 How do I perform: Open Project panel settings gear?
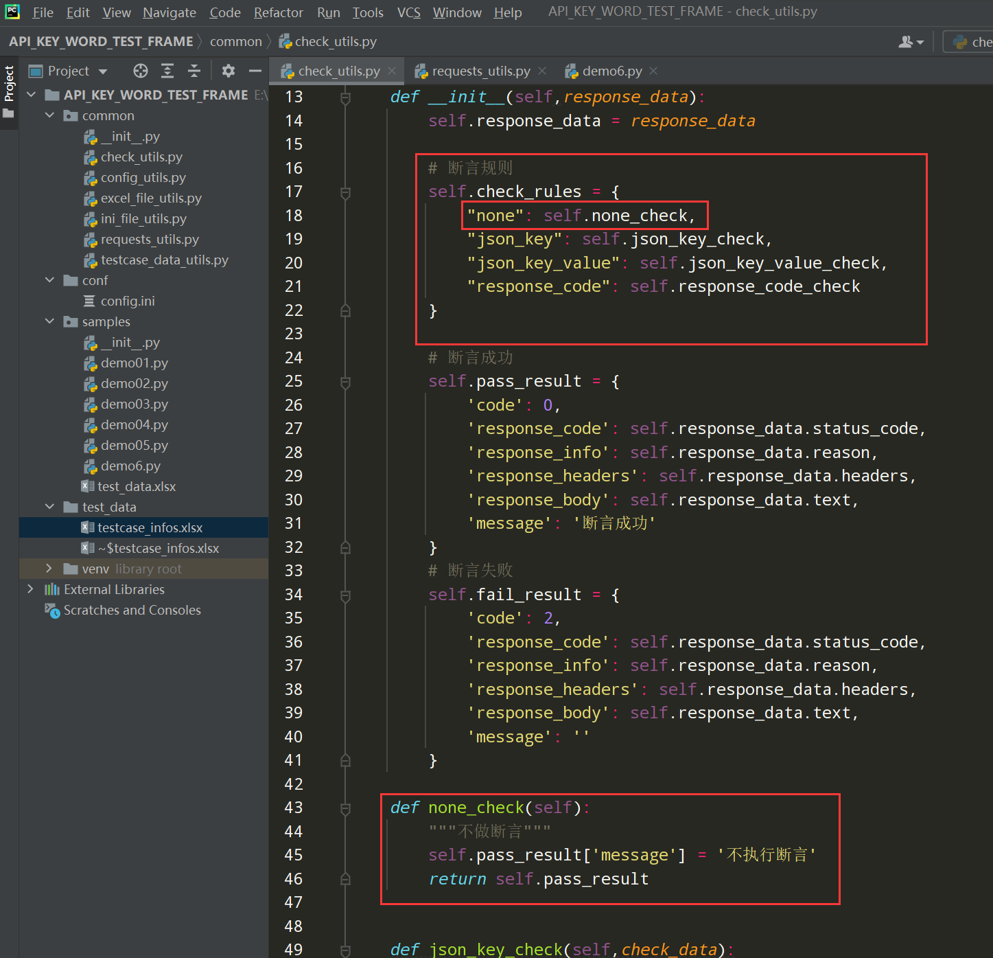coord(229,71)
